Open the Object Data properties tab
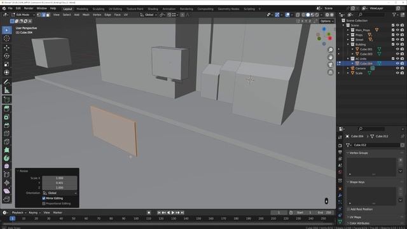The width and height of the screenshot is (407, 229). point(340,221)
